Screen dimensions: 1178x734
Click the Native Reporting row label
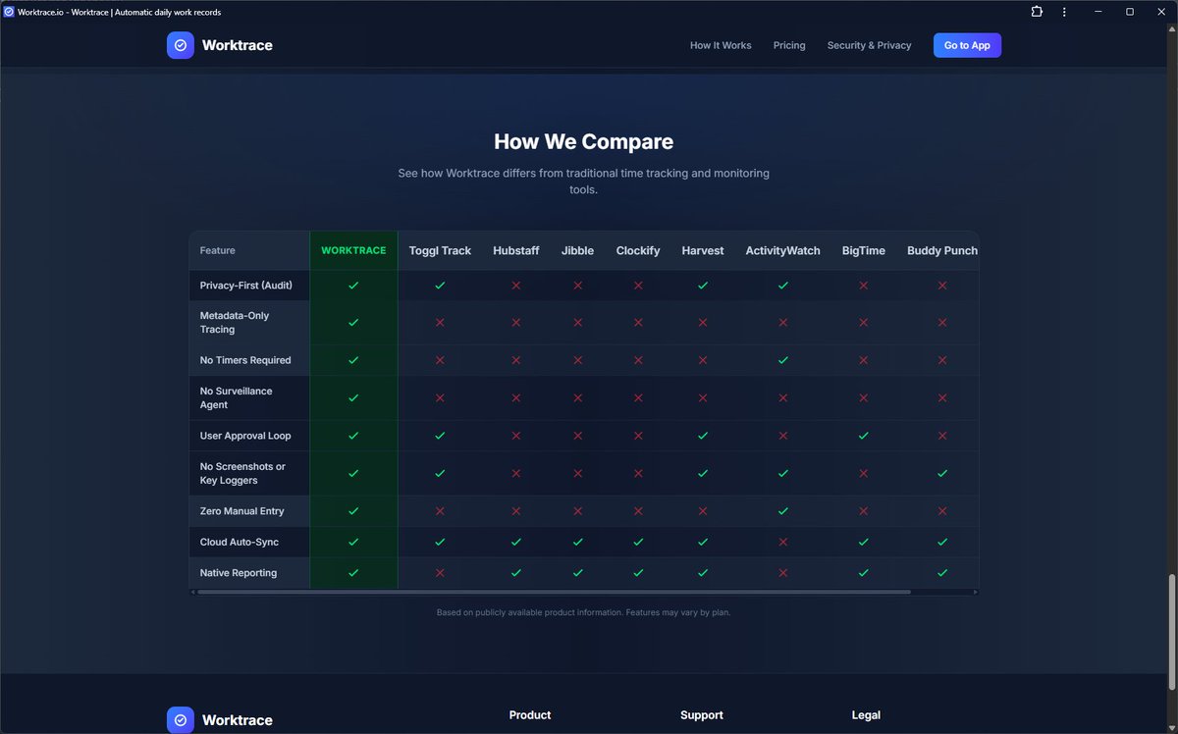[x=239, y=573]
